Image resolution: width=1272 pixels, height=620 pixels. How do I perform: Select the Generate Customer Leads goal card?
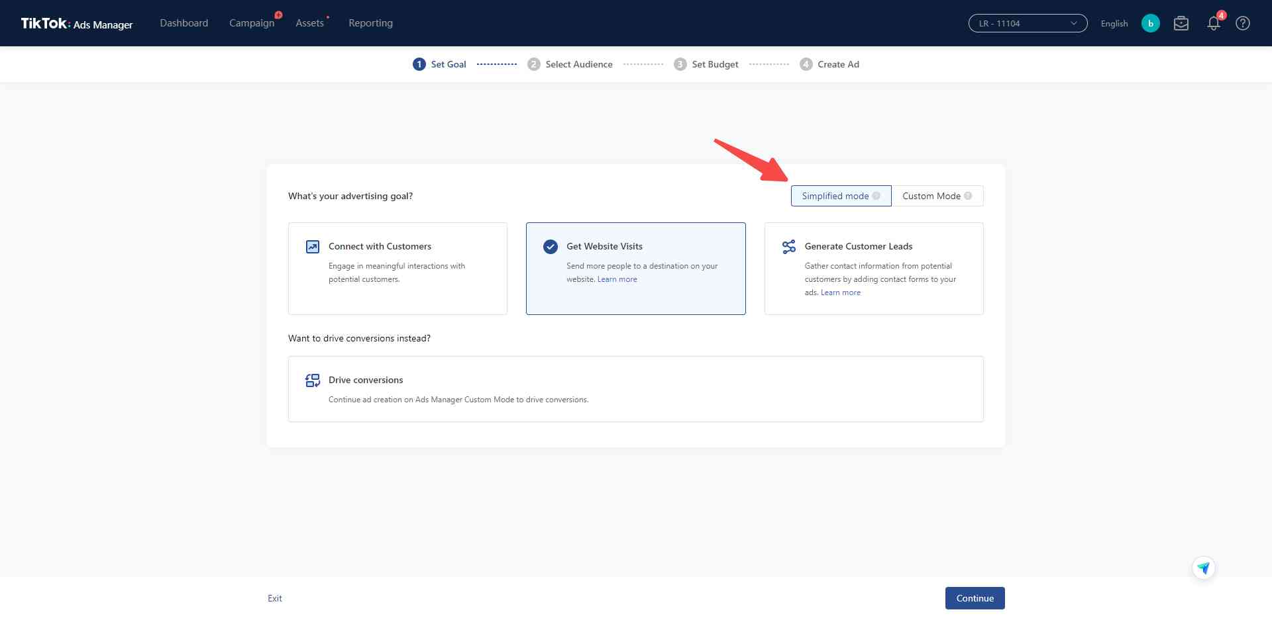click(874, 269)
